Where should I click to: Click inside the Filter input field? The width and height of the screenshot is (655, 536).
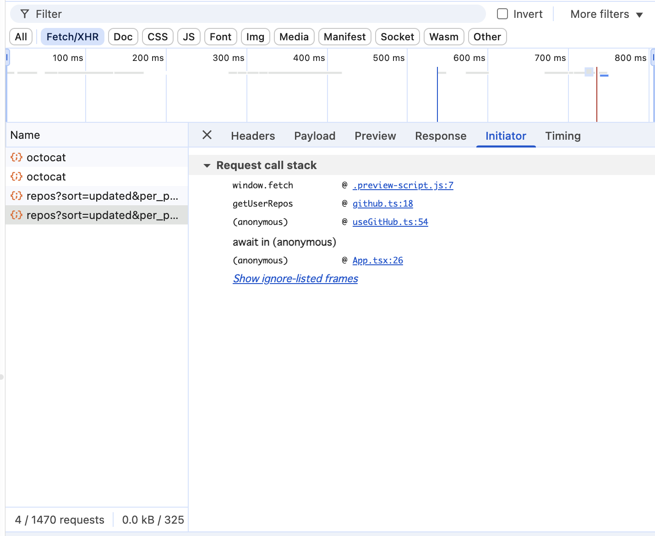click(183, 14)
